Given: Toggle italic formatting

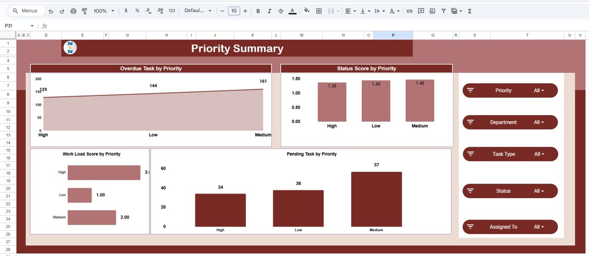Looking at the screenshot, I should tap(269, 11).
